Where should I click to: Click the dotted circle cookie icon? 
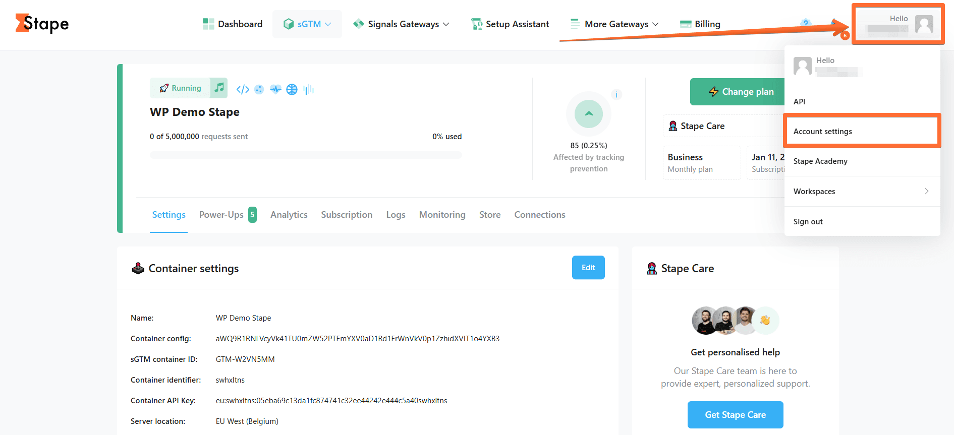(x=259, y=89)
